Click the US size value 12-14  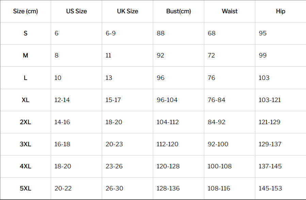point(62,100)
